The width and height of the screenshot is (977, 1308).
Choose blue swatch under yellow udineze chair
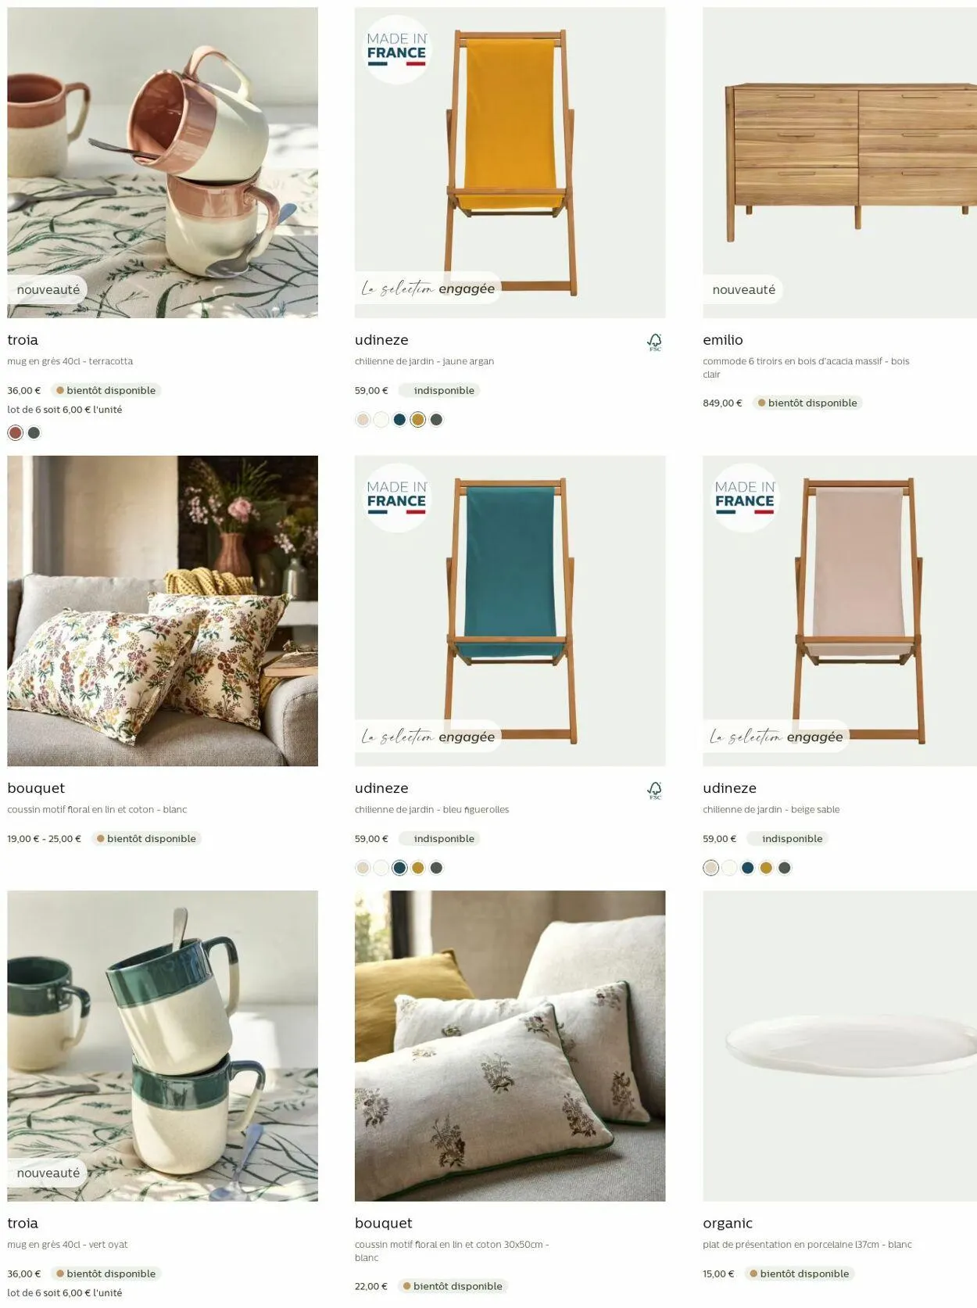point(399,420)
